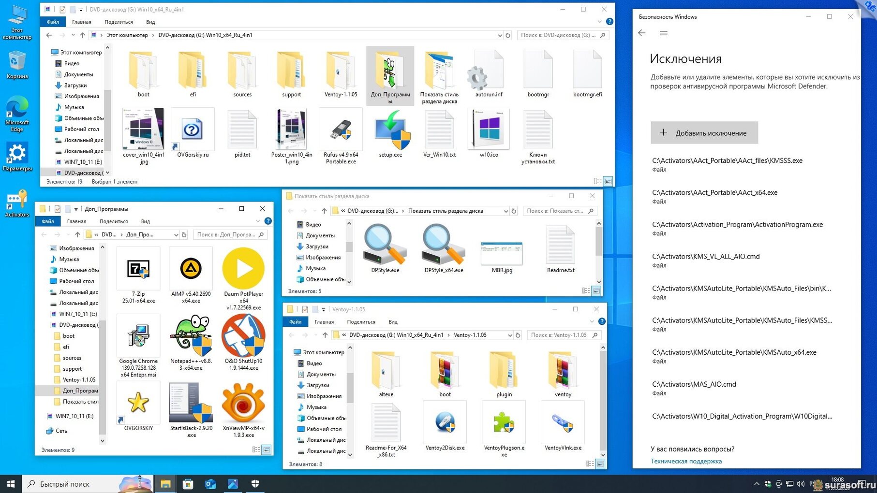Open the Windows Security hamburger menu
Screen dimensions: 877x493
pyautogui.click(x=664, y=33)
